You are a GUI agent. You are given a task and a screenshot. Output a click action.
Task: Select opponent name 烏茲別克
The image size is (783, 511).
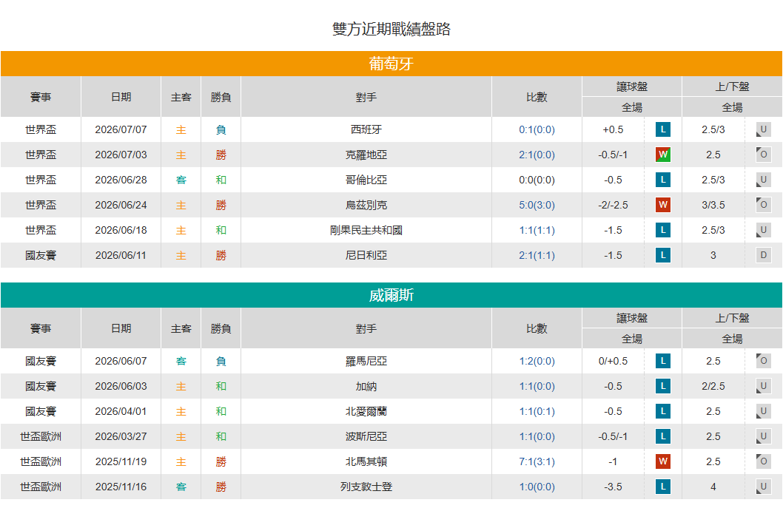coord(366,205)
